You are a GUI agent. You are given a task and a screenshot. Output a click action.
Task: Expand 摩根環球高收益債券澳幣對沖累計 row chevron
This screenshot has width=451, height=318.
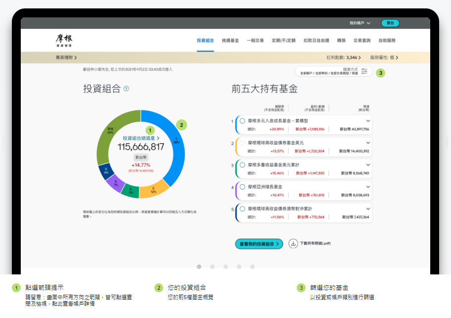coord(368,209)
